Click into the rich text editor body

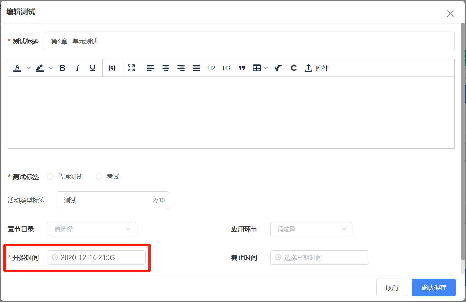[x=231, y=113]
